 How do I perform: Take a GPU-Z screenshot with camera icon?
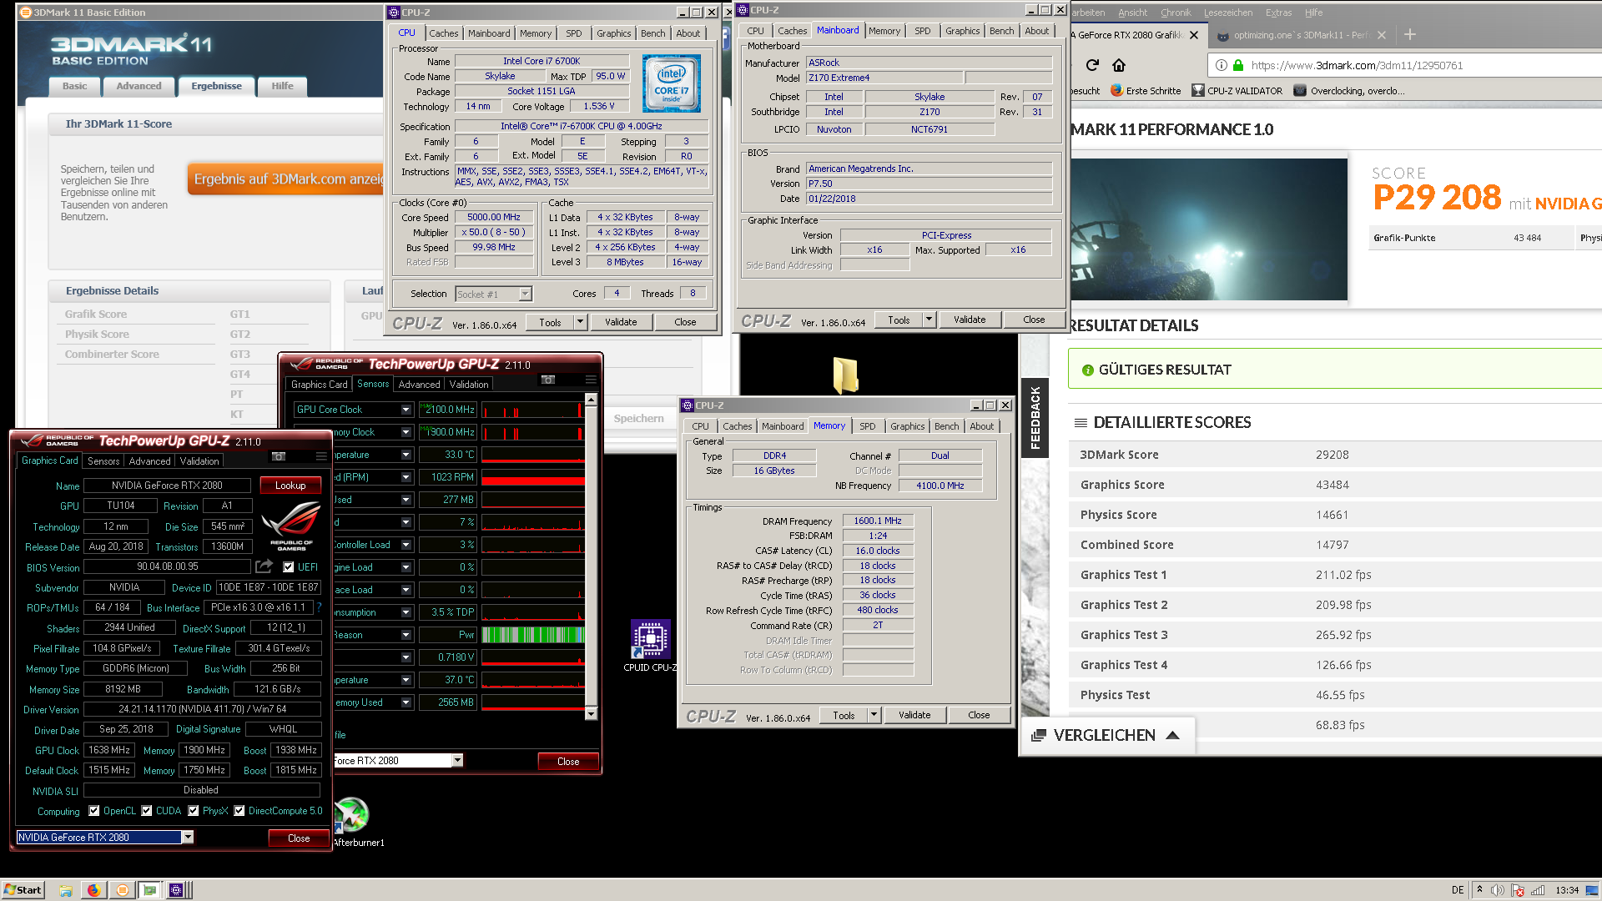coord(279,456)
